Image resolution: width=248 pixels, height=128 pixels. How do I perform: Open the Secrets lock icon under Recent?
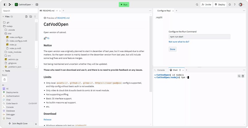[5, 79]
